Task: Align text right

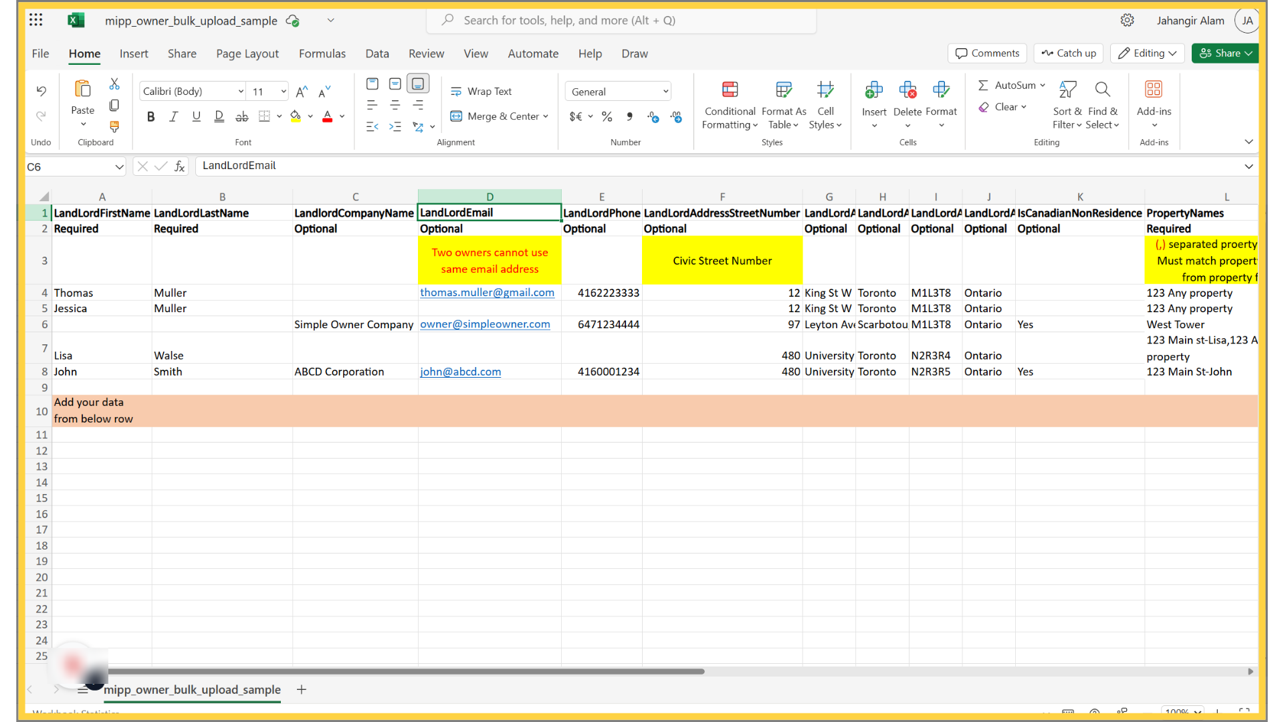Action: (x=418, y=105)
